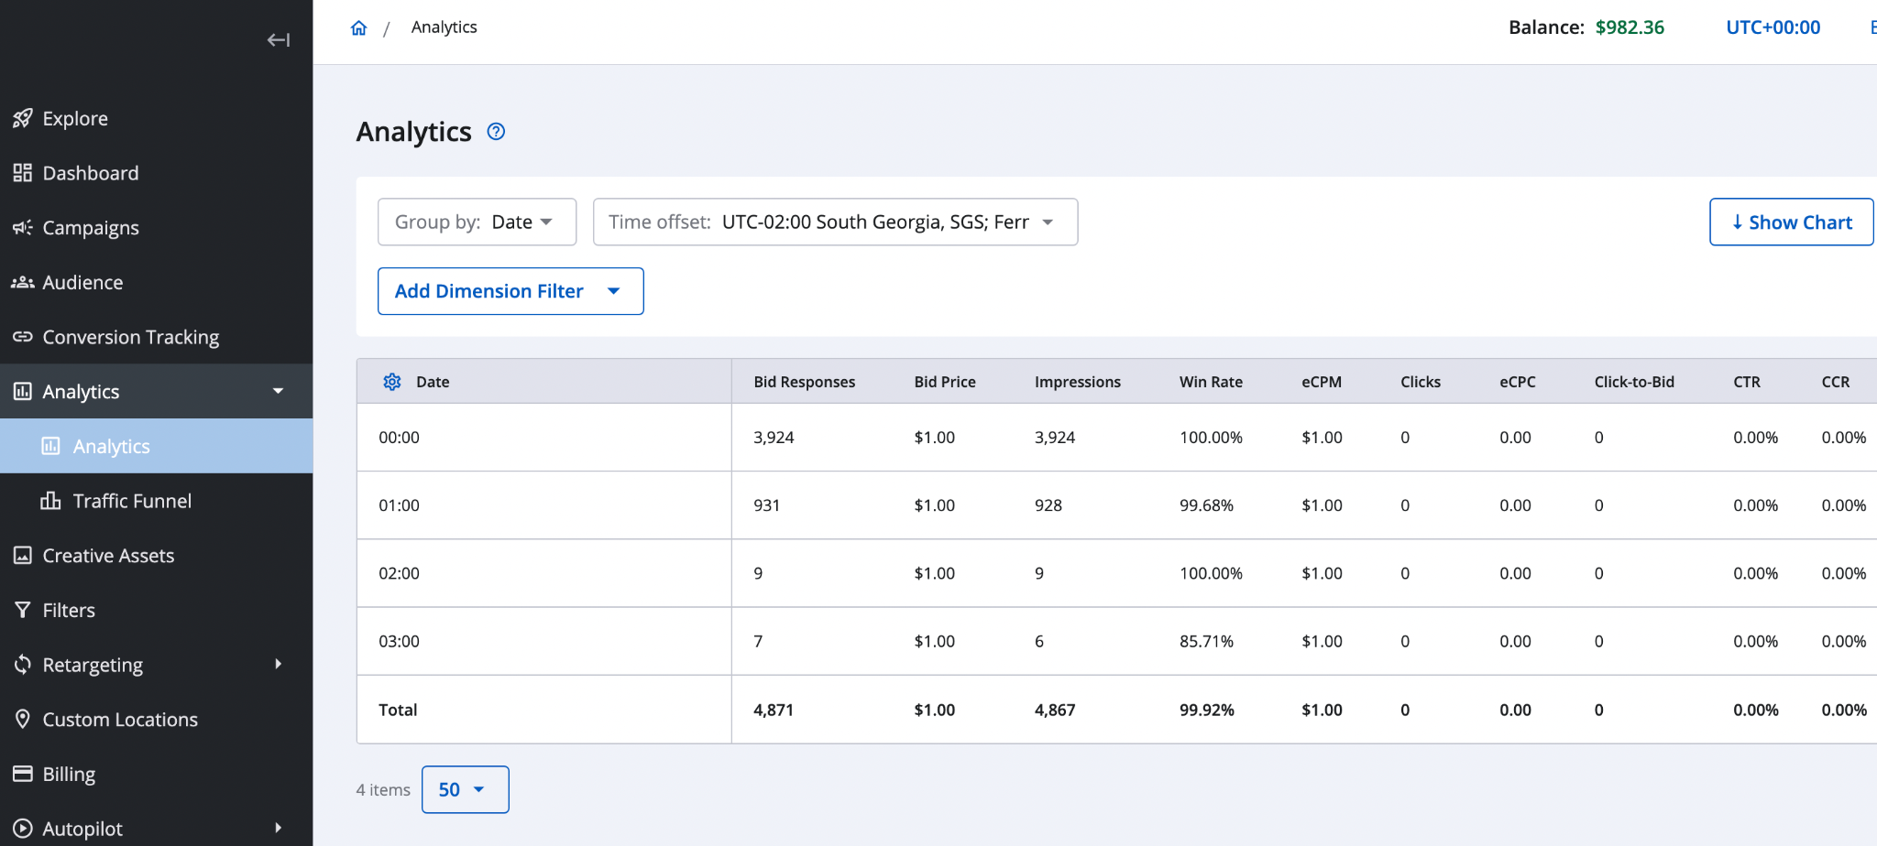Click the Conversion Tracking link icon
The image size is (1877, 846).
pos(23,337)
